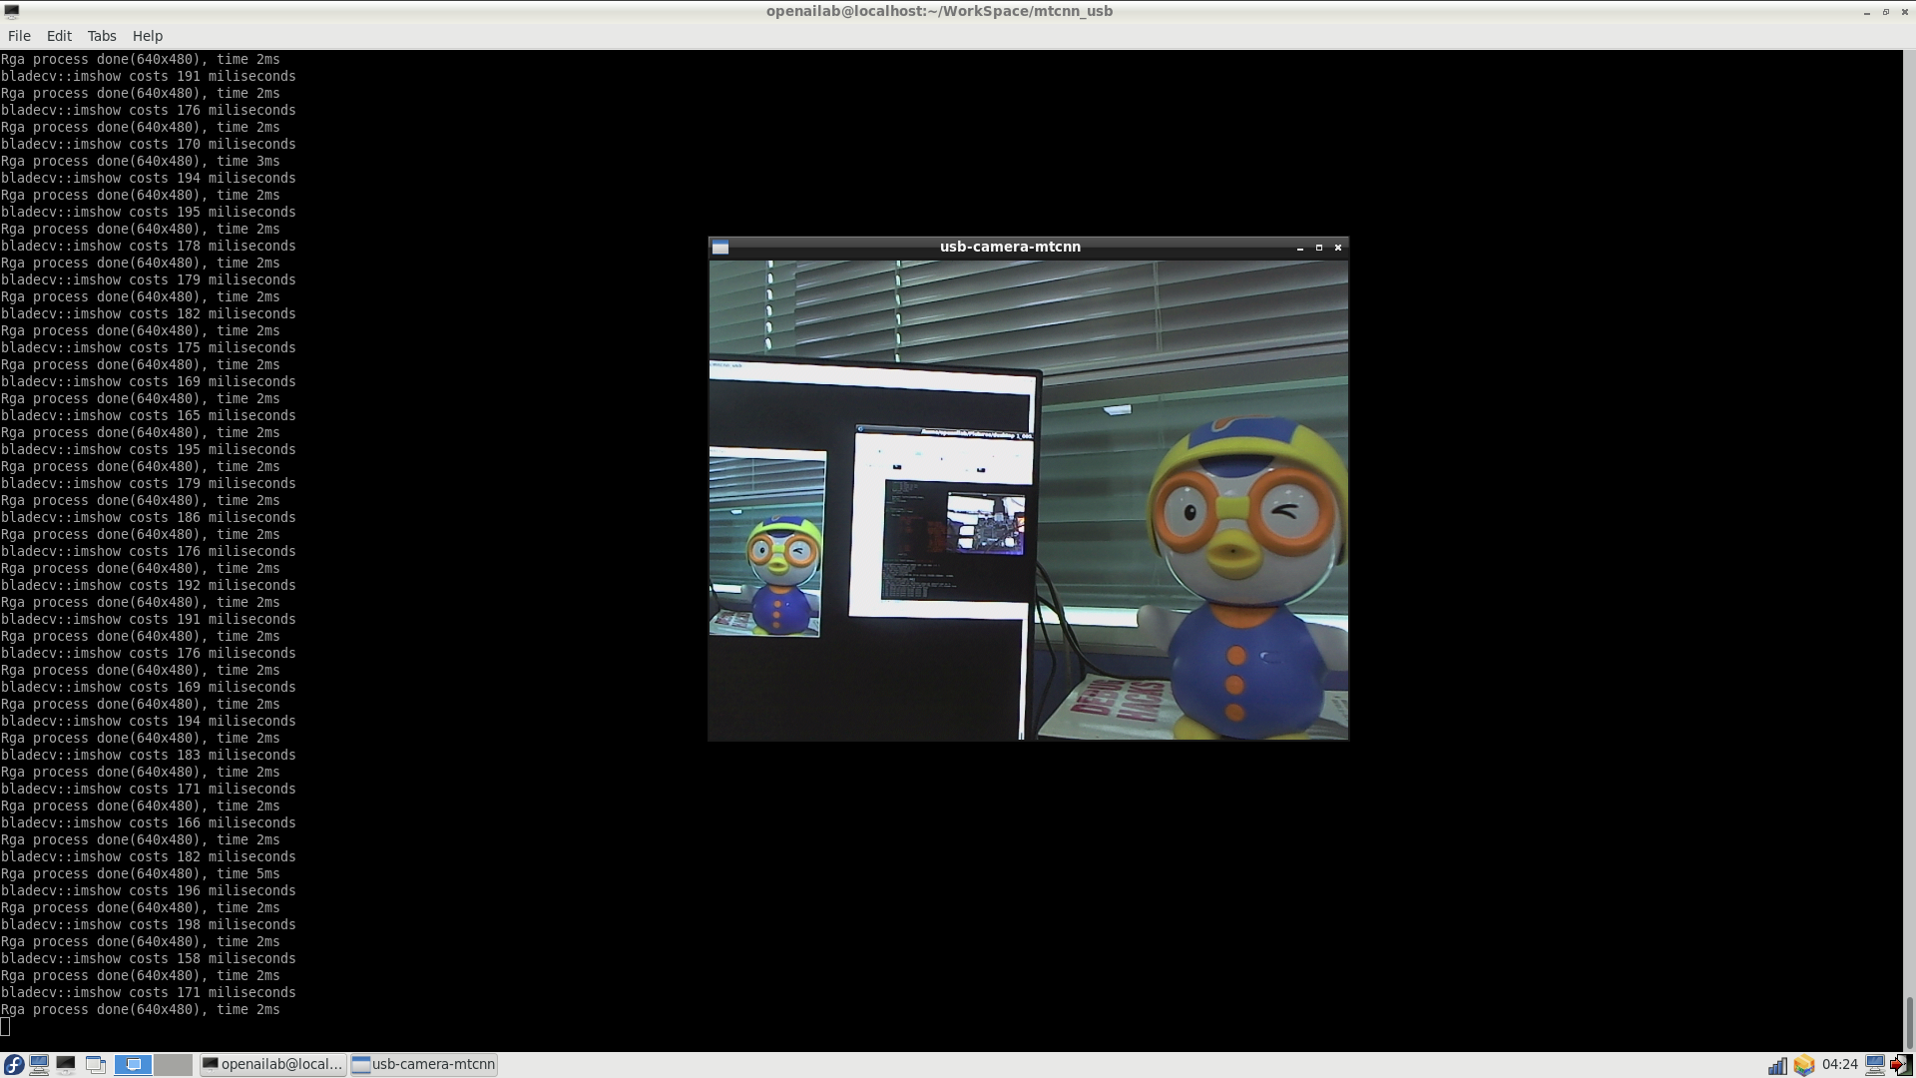
Task: Open the network signal monitor tray icon
Action: pos(1777,1065)
